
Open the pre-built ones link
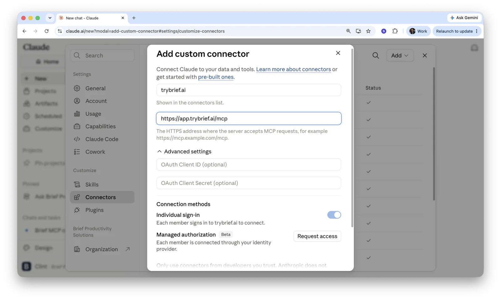[216, 77]
